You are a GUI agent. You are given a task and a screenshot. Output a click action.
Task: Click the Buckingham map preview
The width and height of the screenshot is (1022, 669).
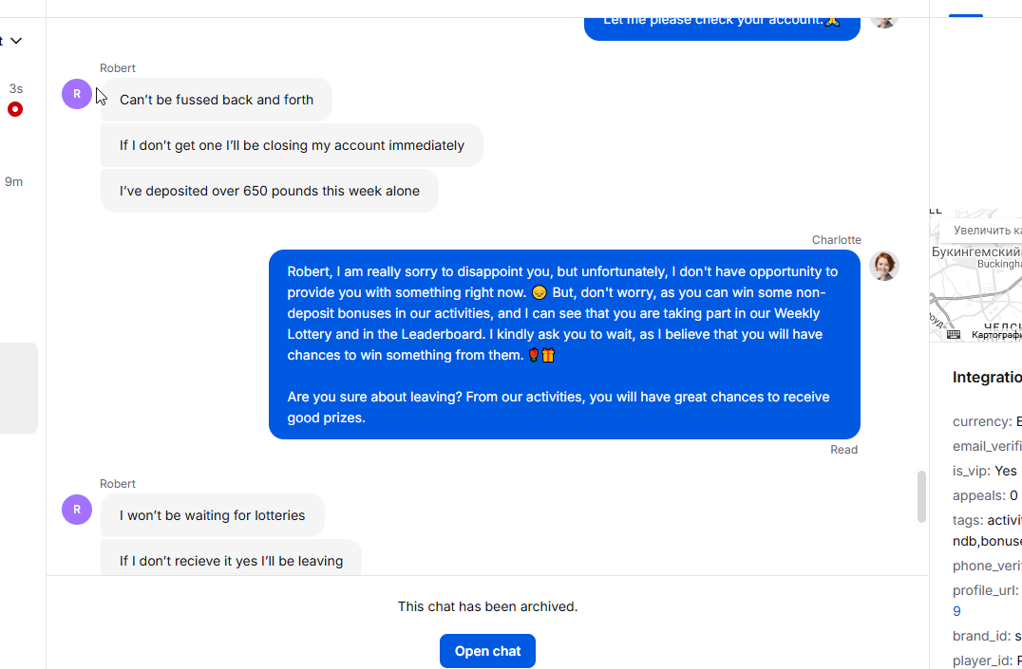tap(978, 285)
